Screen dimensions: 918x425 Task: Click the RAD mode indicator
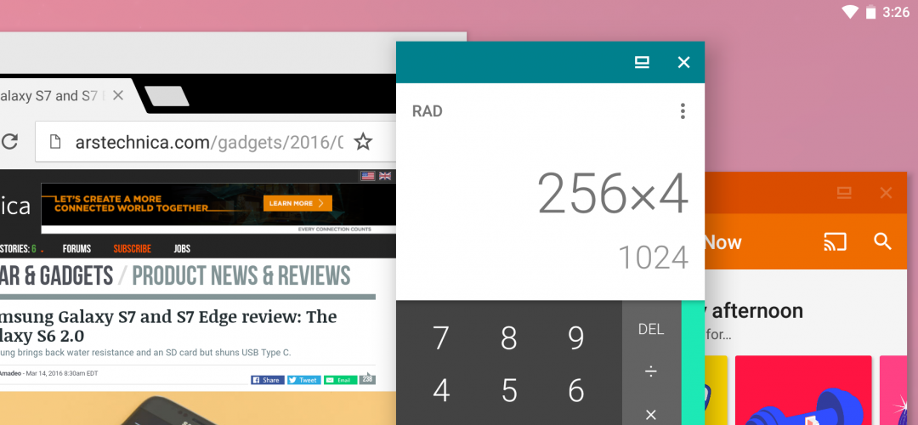pos(427,111)
